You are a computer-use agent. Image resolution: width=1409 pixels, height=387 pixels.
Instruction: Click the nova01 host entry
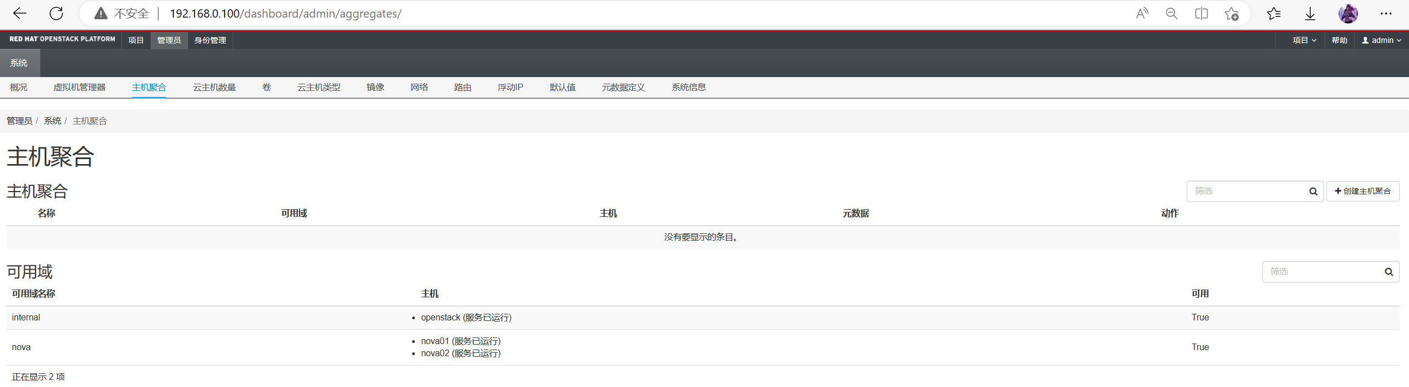(461, 341)
